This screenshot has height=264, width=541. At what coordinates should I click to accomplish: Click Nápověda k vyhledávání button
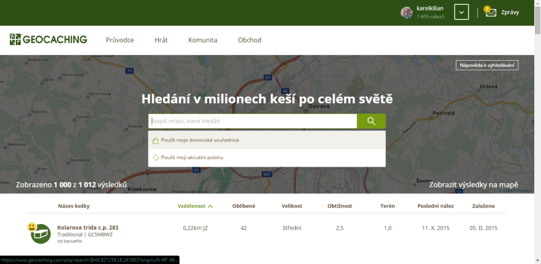487,65
